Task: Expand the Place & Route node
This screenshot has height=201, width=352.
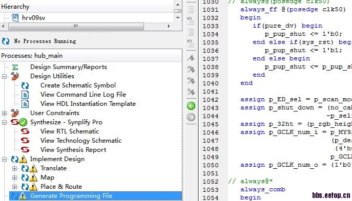Action: tap(14, 187)
